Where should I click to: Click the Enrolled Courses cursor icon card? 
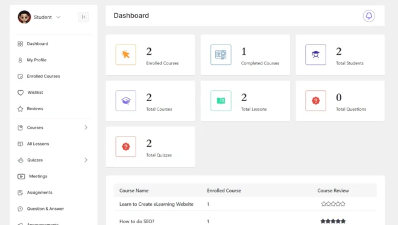pos(126,55)
